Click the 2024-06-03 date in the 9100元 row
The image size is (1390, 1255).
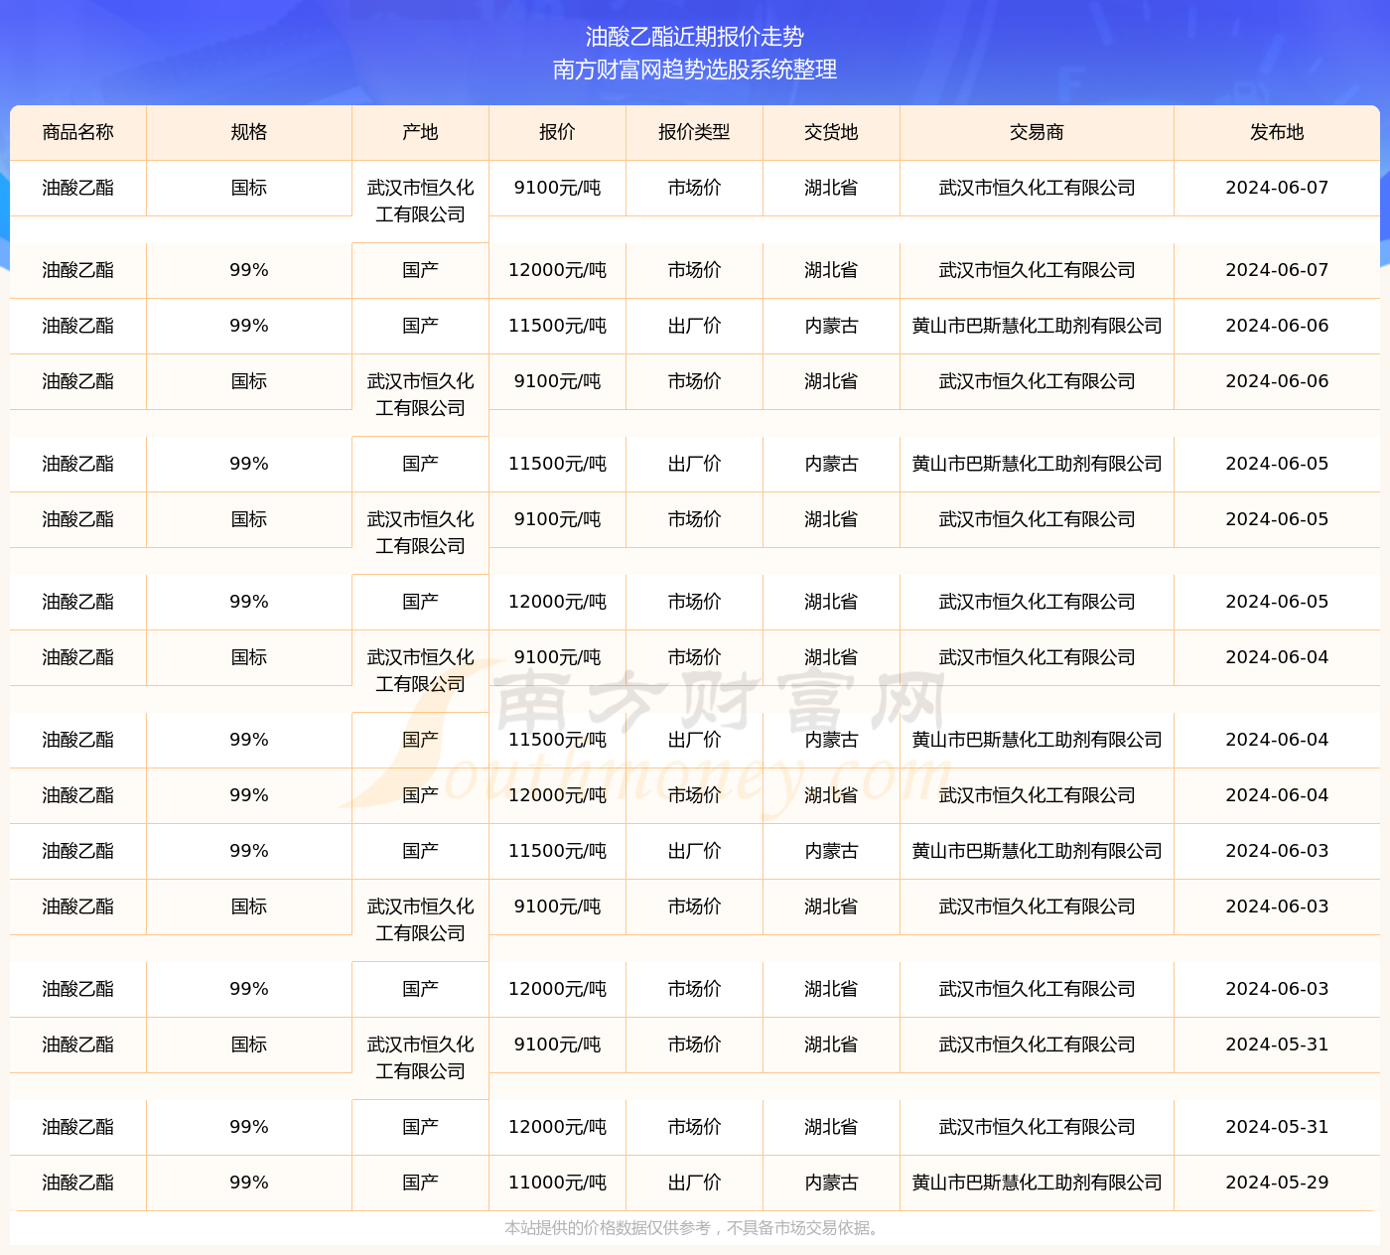click(1277, 906)
